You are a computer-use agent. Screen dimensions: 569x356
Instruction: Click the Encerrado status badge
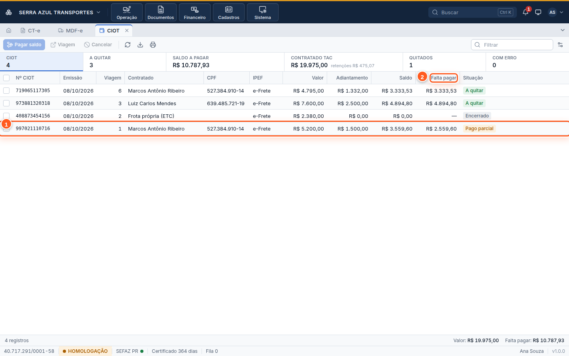pos(477,116)
